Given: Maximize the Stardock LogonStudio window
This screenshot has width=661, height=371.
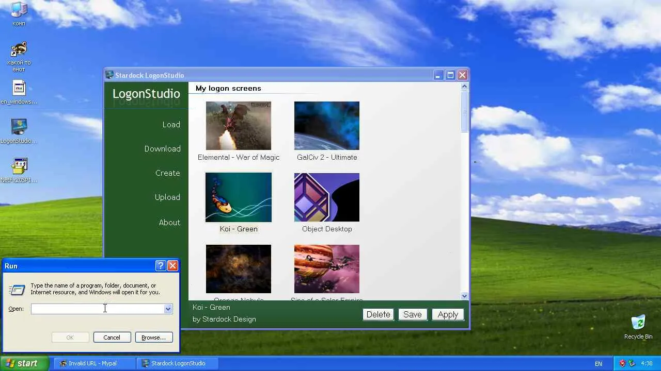Looking at the screenshot, I should [450, 75].
